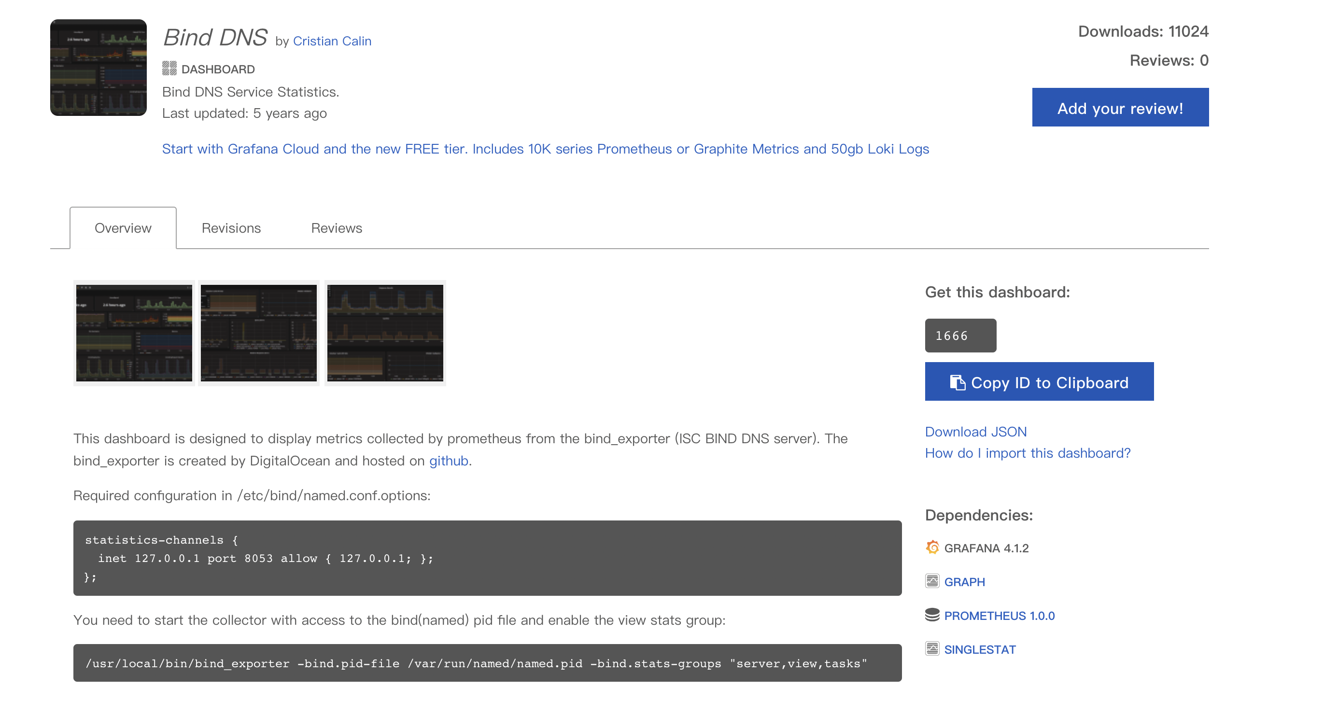Click the Grafana logo icon in Dependencies
Image resolution: width=1324 pixels, height=702 pixels.
[x=932, y=548]
